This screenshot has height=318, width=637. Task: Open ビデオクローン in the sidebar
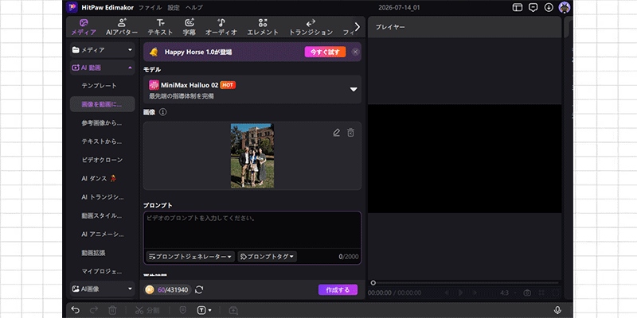(x=102, y=160)
